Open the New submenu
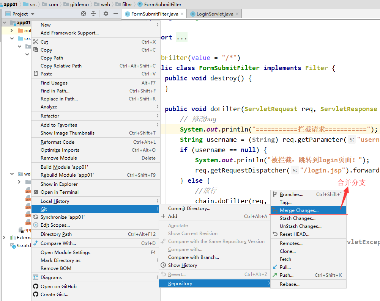 [x=96, y=25]
